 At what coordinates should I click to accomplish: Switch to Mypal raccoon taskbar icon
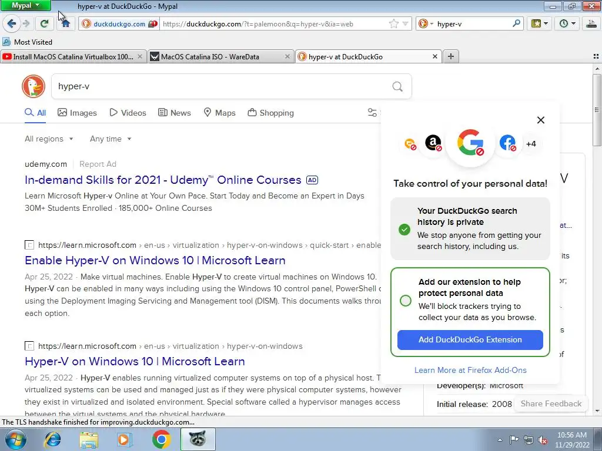click(x=198, y=439)
